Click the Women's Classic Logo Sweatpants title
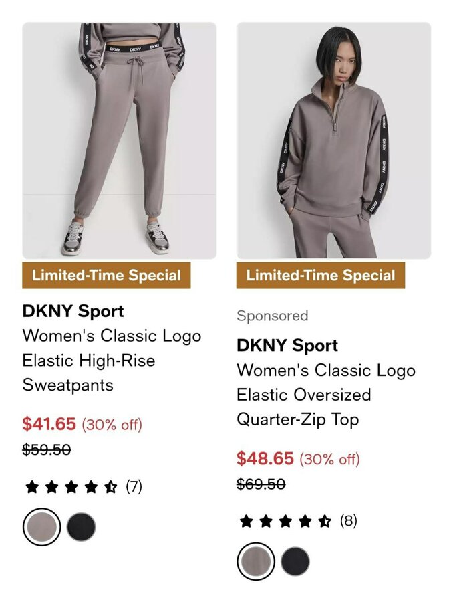The height and width of the screenshot is (602, 453). click(112, 360)
